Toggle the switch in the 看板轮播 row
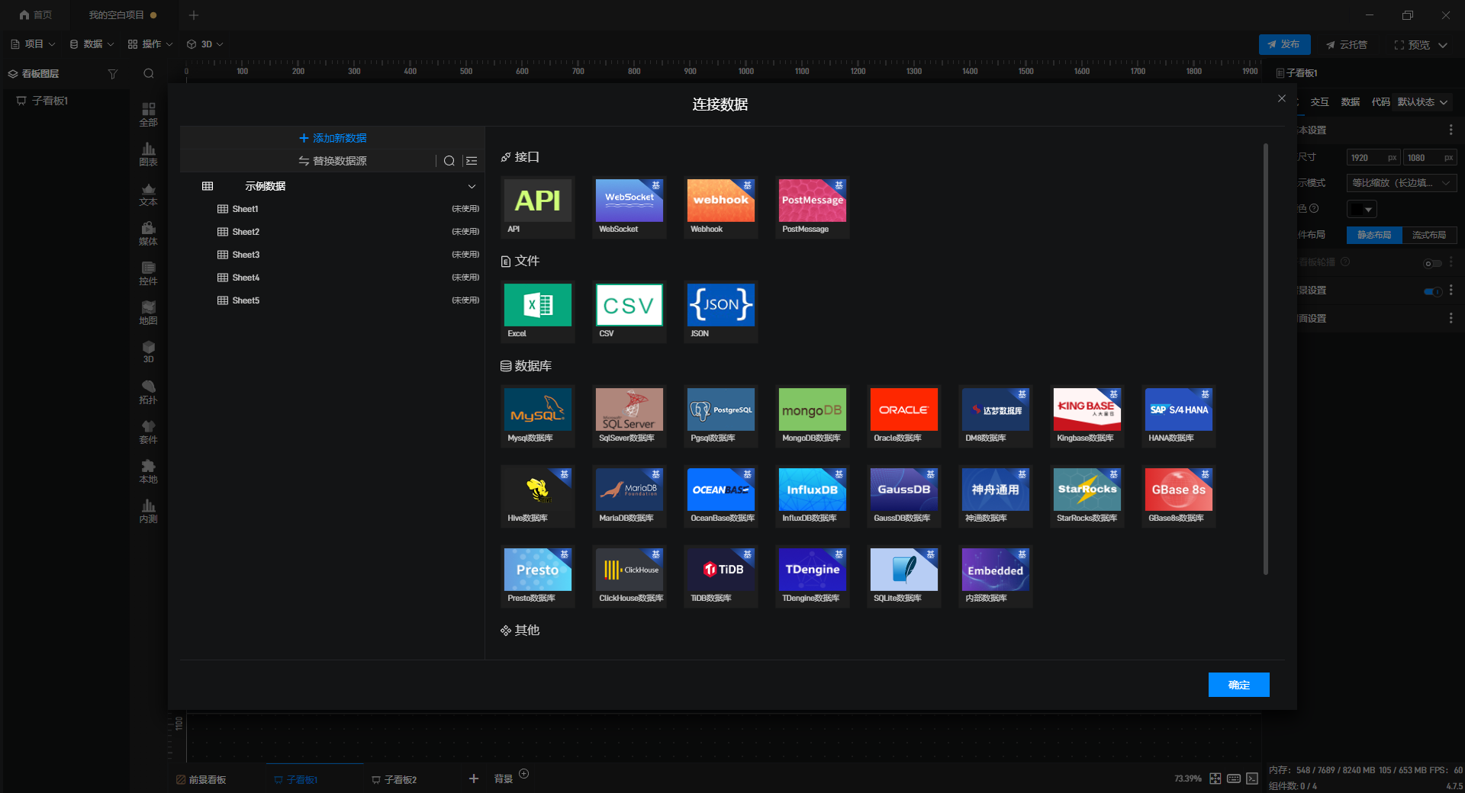 pyautogui.click(x=1433, y=263)
